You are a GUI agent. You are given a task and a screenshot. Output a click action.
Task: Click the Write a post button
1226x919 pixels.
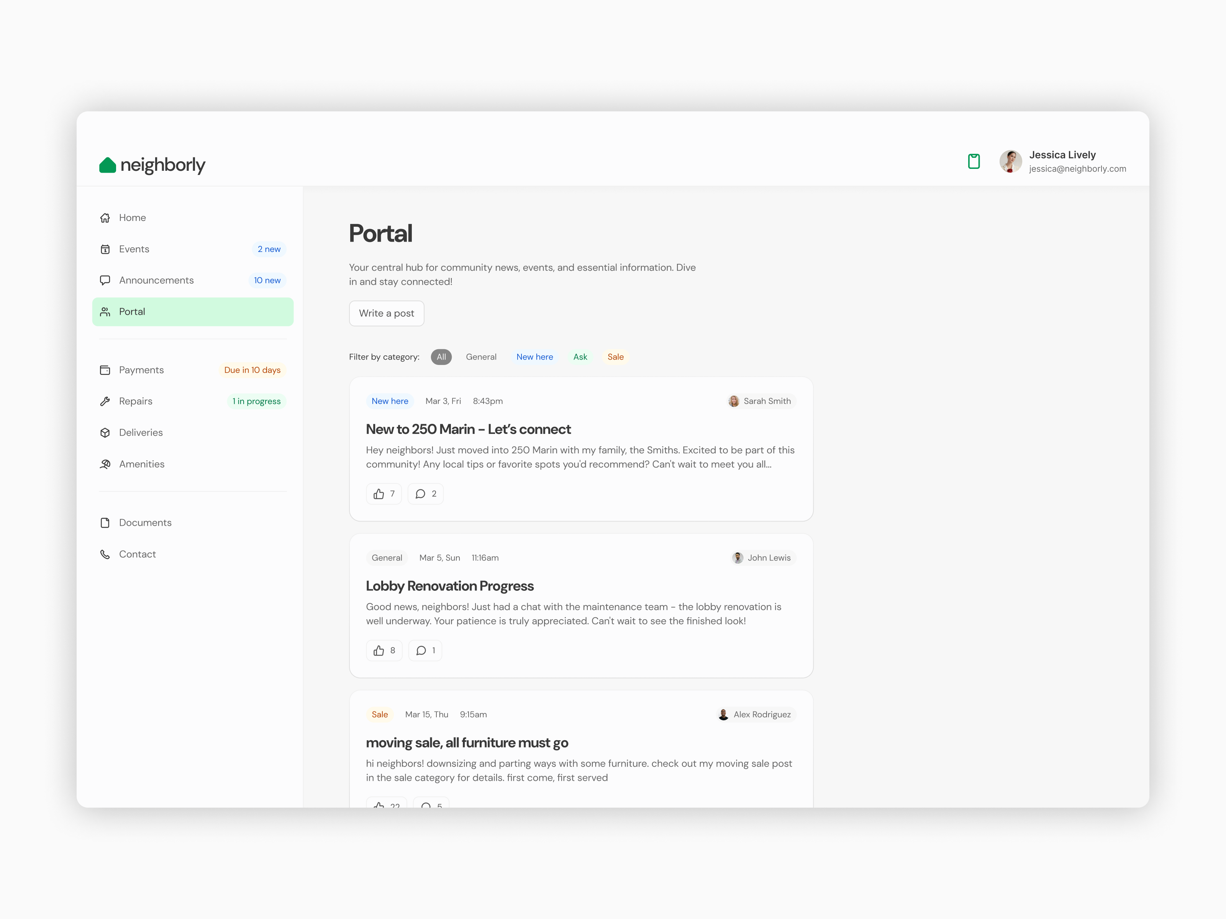tap(386, 314)
